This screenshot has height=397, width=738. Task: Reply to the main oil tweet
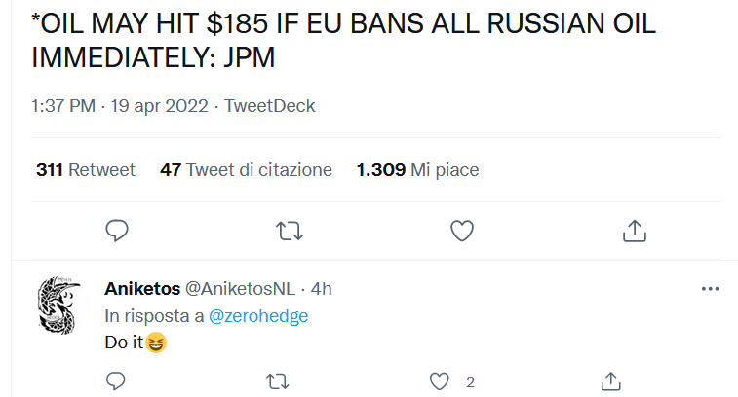click(x=117, y=231)
